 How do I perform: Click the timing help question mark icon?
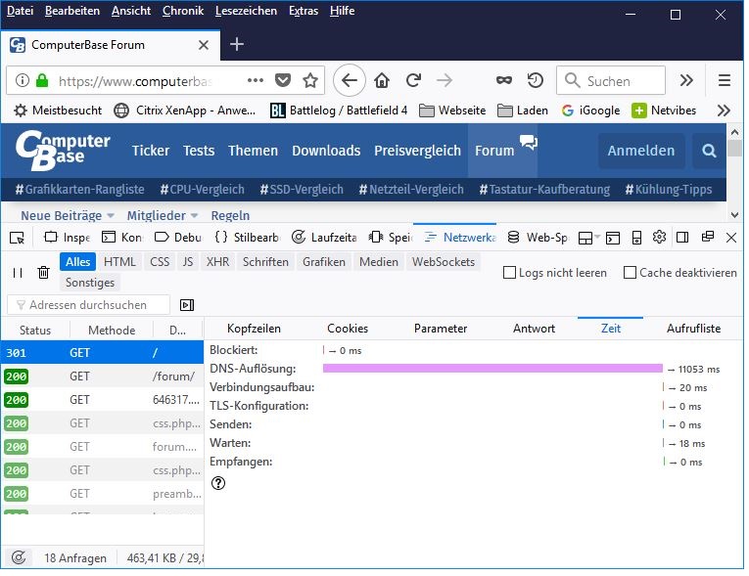coord(217,483)
